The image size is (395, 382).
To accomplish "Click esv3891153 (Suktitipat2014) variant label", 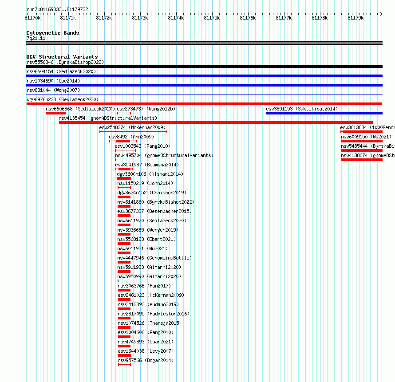I will tap(302, 109).
